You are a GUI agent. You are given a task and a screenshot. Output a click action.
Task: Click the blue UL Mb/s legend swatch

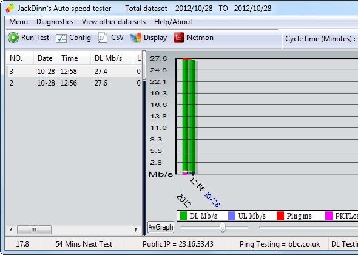point(232,216)
